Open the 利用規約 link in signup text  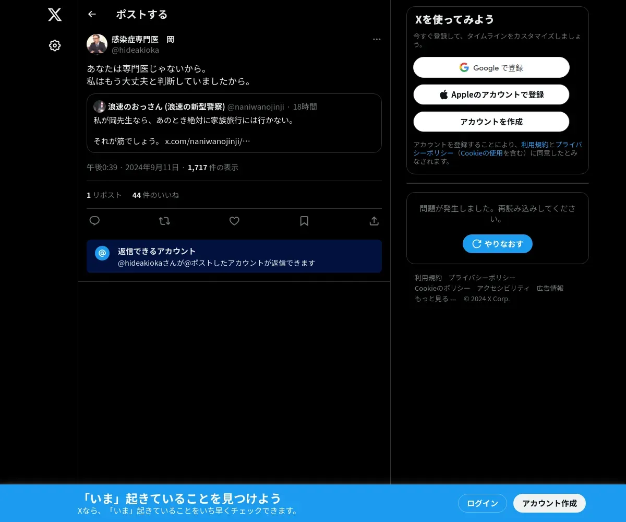pyautogui.click(x=535, y=145)
